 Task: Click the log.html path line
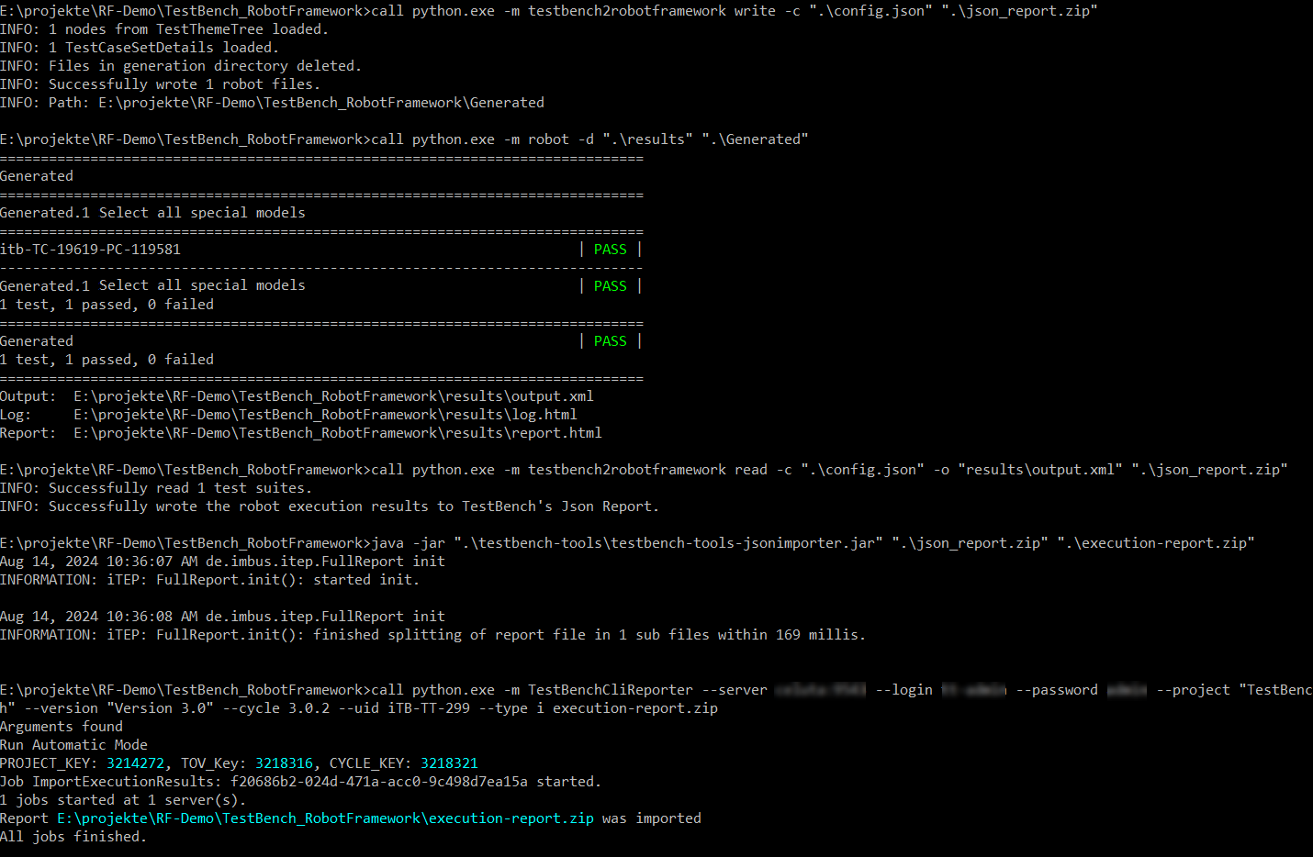288,415
